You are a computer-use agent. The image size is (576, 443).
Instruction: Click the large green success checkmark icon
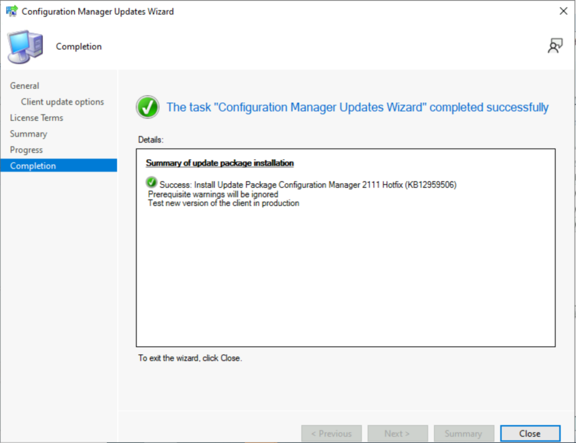[148, 107]
